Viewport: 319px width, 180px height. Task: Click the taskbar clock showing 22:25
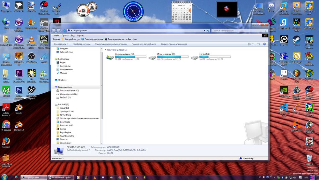tap(306, 177)
